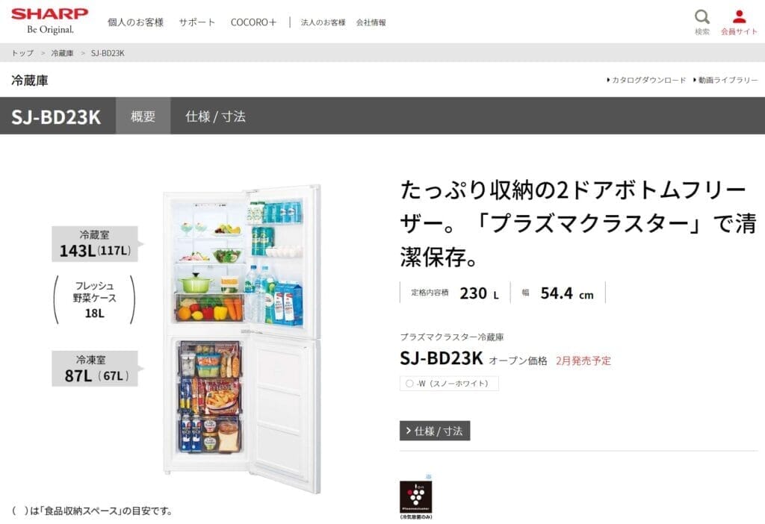Open the member site person icon

739,16
